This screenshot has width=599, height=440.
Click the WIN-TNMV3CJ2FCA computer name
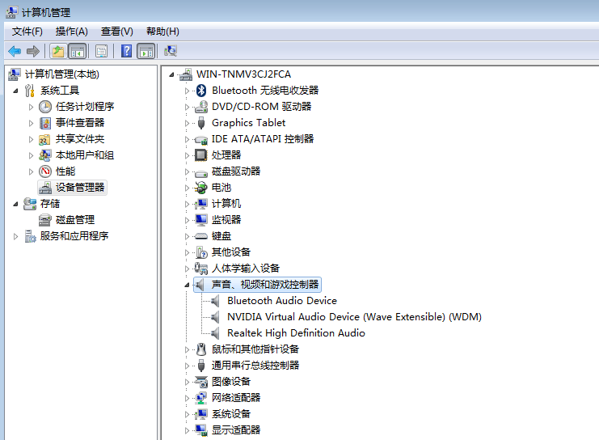pos(244,74)
